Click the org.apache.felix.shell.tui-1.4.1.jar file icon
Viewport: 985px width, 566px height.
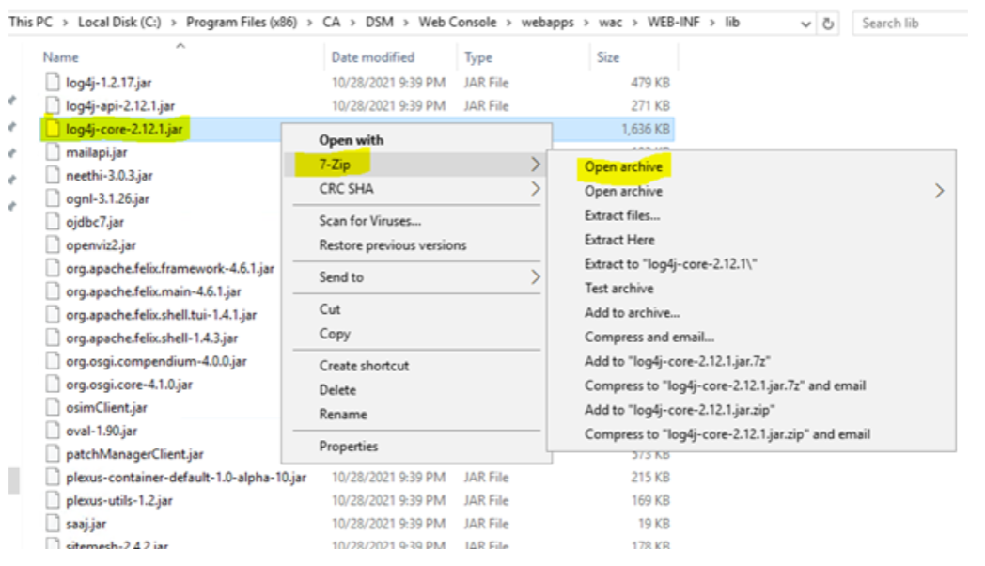(x=53, y=315)
